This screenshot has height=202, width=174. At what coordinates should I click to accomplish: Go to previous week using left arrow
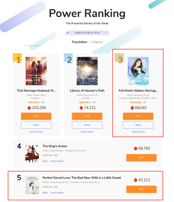(68, 33)
